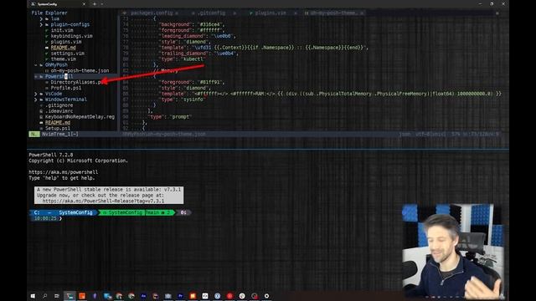Open theme.vim in the file tree
The width and height of the screenshot is (536, 301).
coord(64,59)
